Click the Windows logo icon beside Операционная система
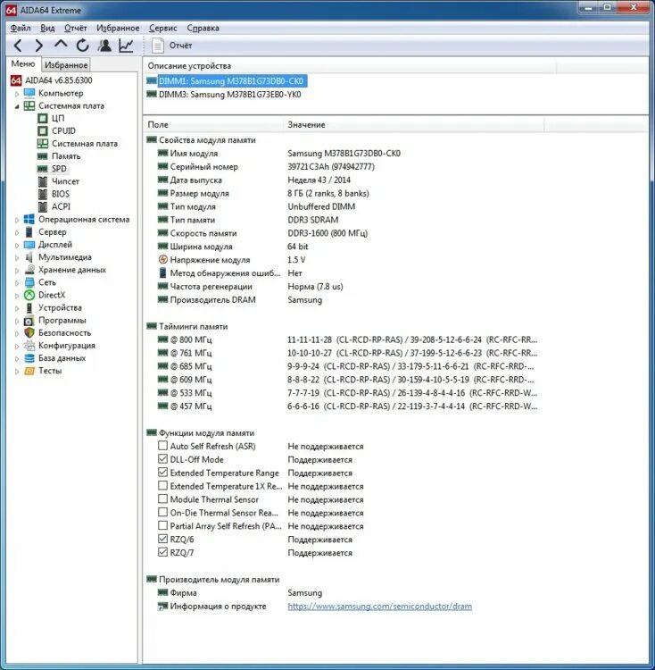 coord(29,219)
